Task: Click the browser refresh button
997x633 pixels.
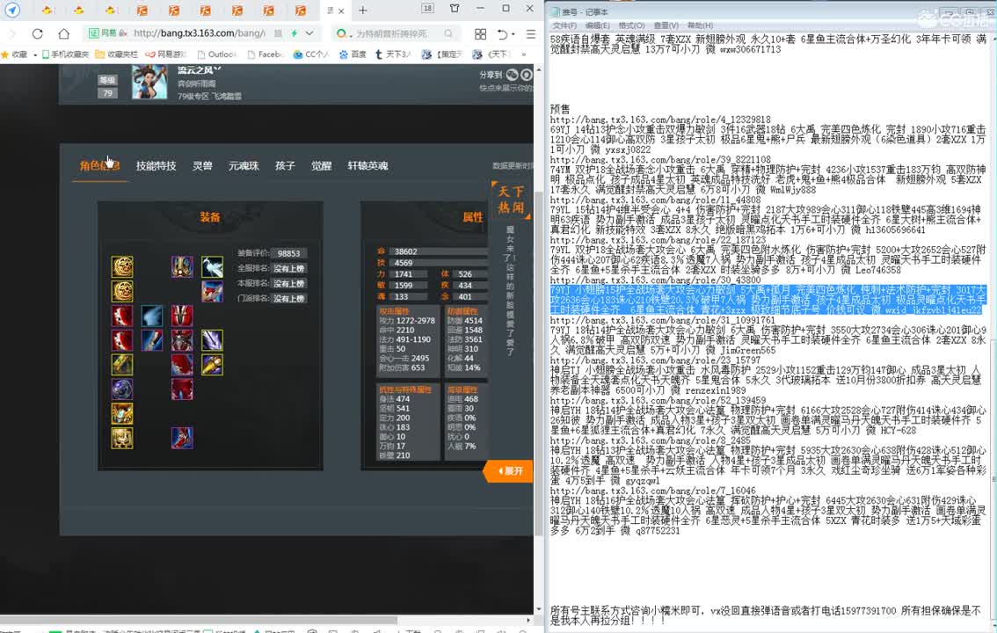Action: point(37,33)
